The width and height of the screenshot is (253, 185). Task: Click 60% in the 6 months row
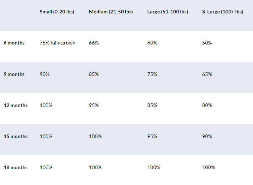pos(152,43)
